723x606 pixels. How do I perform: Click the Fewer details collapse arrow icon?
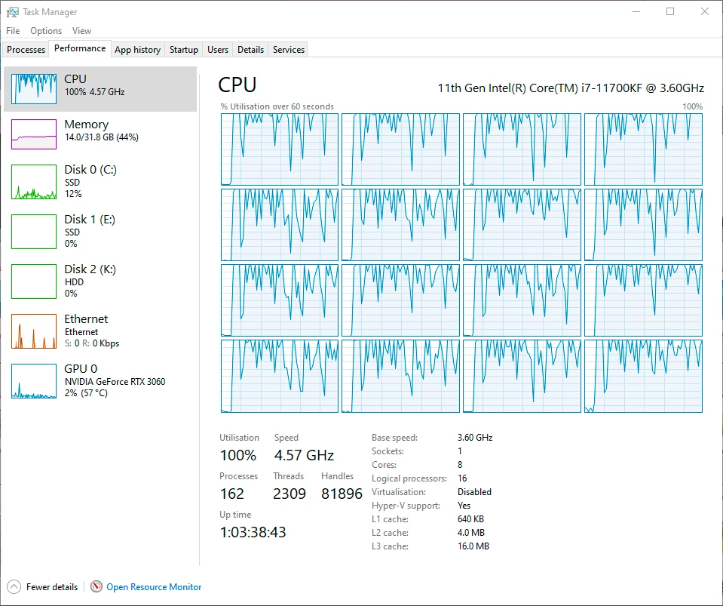pos(14,586)
